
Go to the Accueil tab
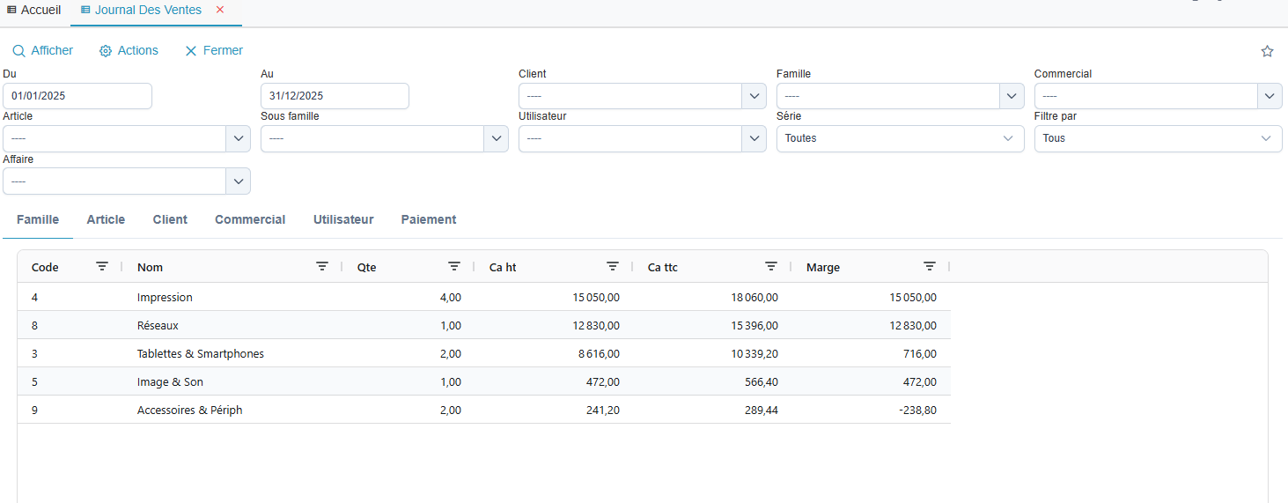click(x=33, y=10)
